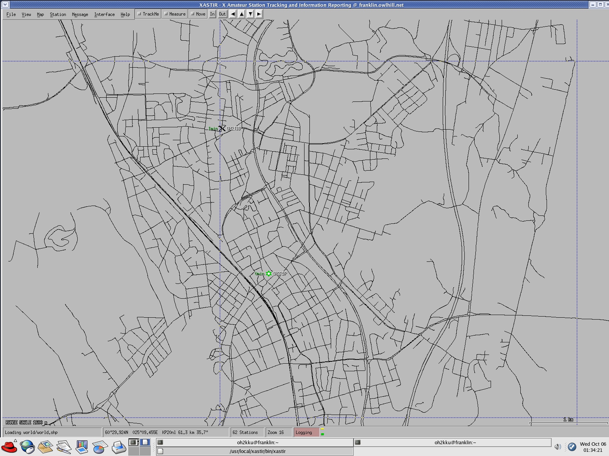Pan the map up with arrow button
This screenshot has height=456, width=609.
pyautogui.click(x=242, y=14)
